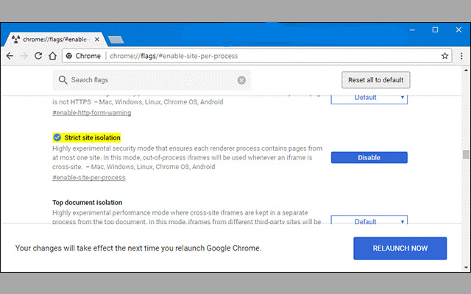Open the #enable-site-per-process link

pos(88,178)
